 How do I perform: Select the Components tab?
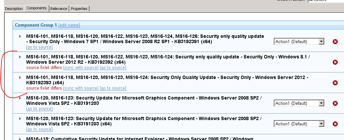coord(36,8)
